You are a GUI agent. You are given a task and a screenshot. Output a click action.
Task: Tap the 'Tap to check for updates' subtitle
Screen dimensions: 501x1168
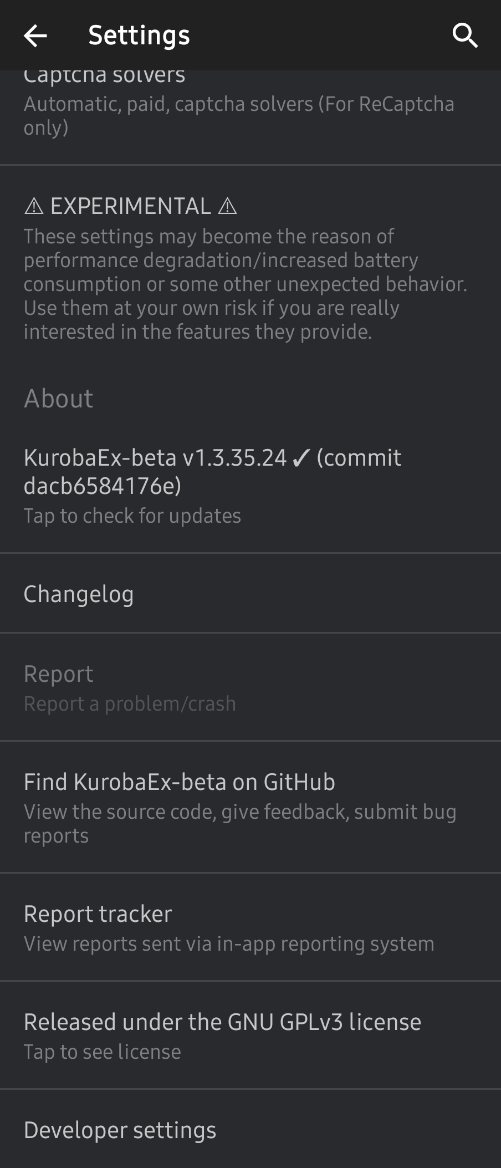(132, 516)
